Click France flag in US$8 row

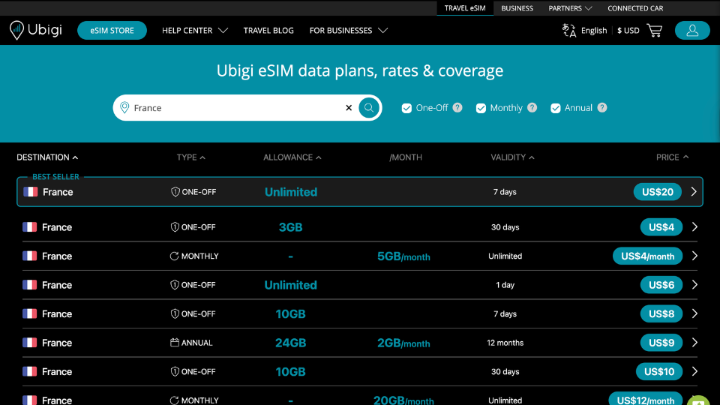[30, 313]
